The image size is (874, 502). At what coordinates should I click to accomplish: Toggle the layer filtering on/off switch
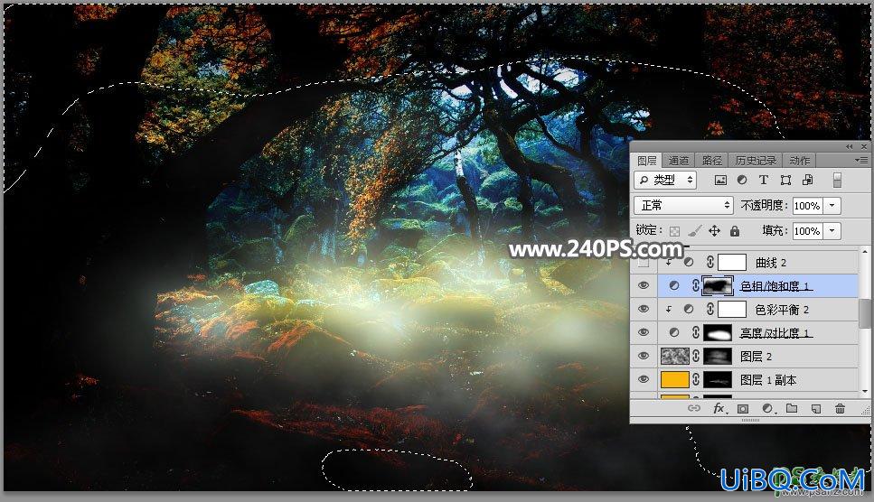pyautogui.click(x=837, y=180)
